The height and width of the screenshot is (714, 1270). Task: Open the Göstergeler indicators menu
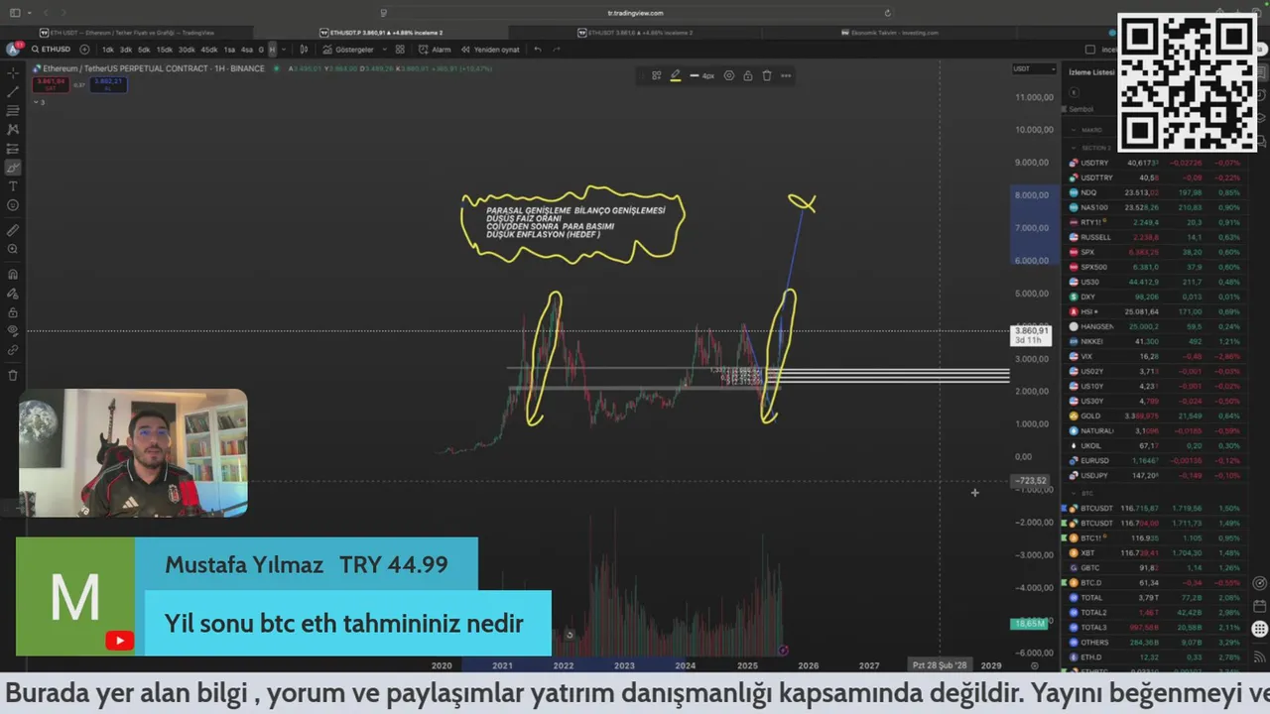[347, 49]
